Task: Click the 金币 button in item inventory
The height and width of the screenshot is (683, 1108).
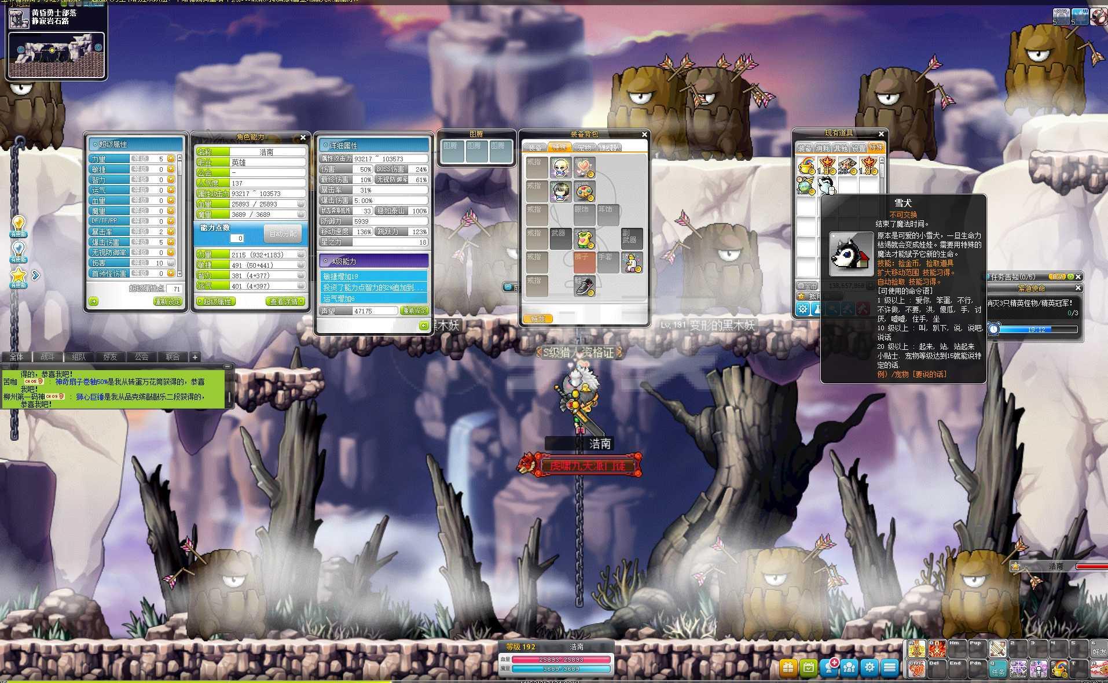Action: pos(808,286)
